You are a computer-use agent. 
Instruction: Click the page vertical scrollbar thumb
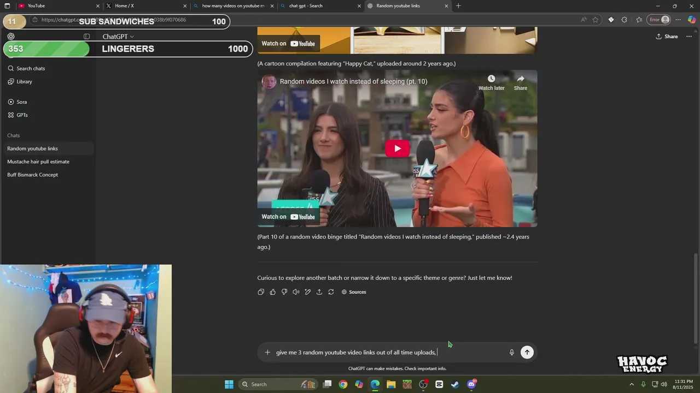[696, 299]
